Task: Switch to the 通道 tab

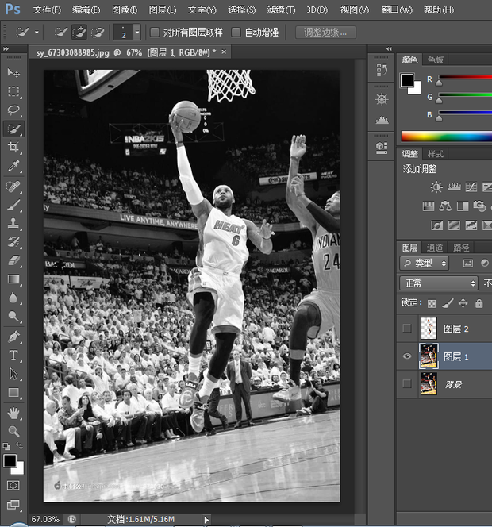Action: (x=435, y=248)
